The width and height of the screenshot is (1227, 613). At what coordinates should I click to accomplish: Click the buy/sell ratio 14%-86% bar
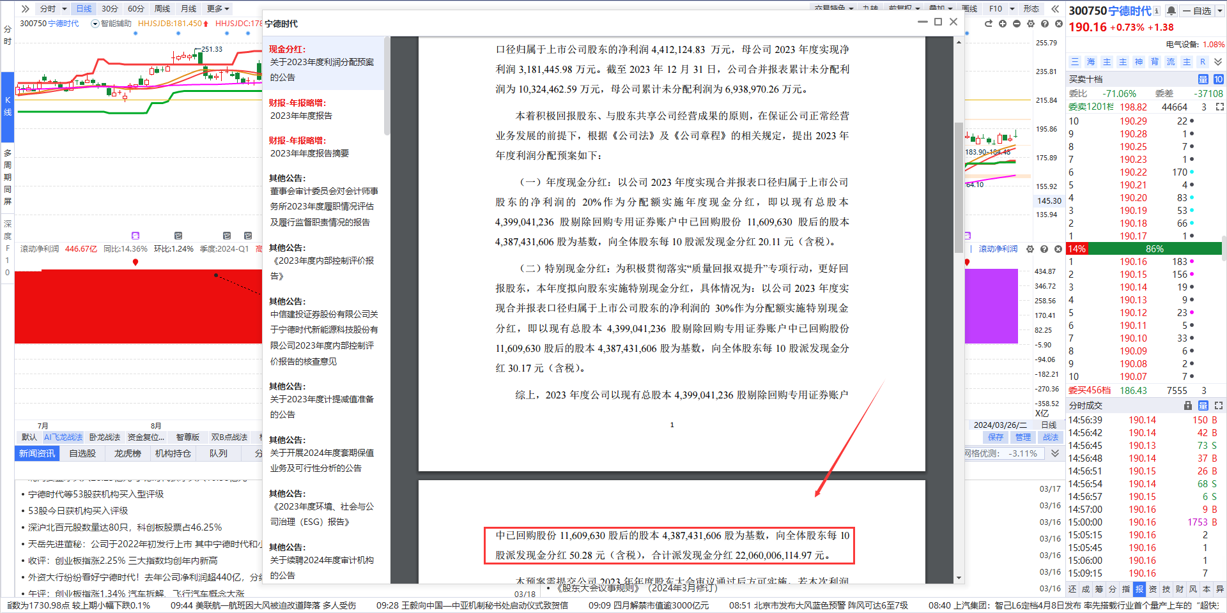tap(1145, 249)
